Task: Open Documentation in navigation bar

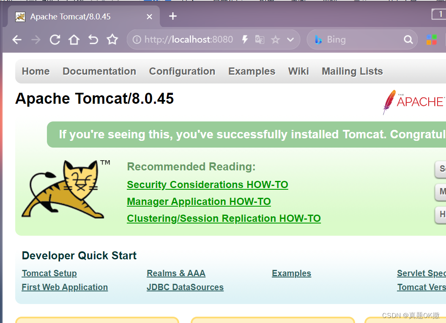Action: pos(99,71)
